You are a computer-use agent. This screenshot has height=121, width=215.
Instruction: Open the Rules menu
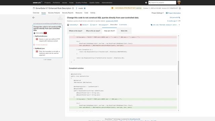click(71, 3)
